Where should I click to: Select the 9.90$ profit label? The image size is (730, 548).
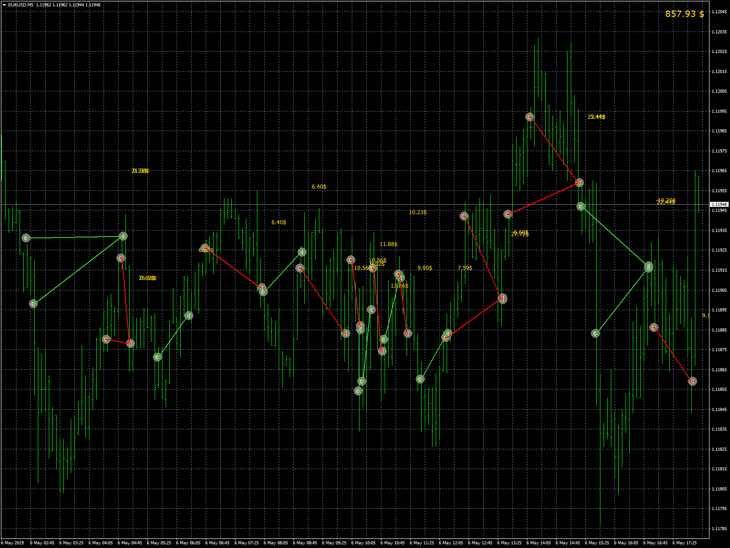click(x=425, y=268)
